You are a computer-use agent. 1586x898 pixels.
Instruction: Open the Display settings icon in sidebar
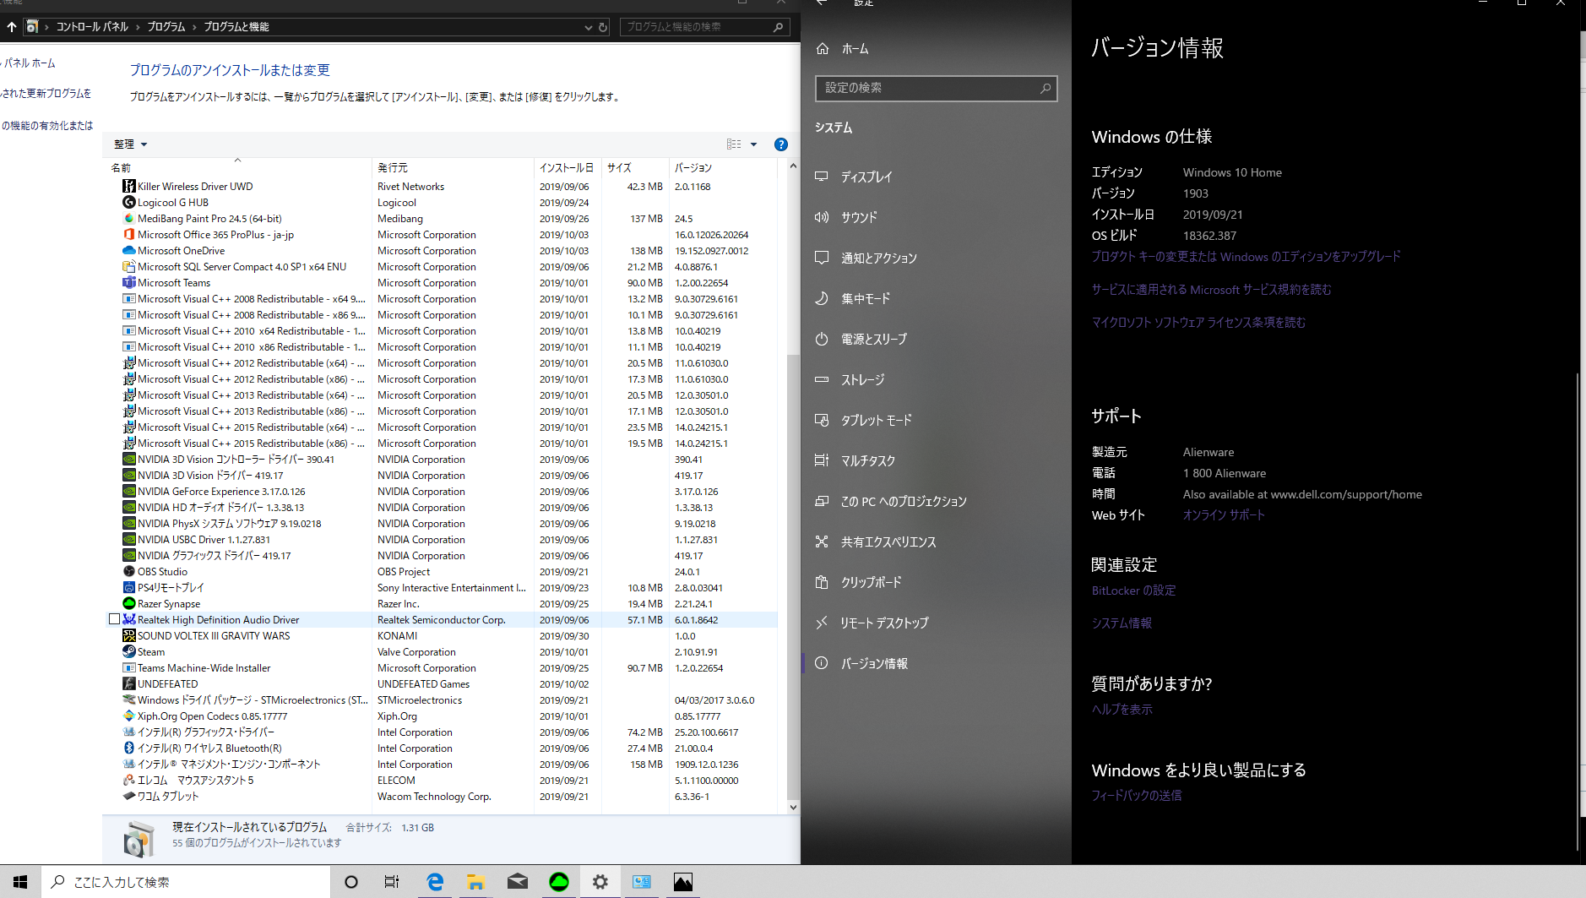(822, 177)
